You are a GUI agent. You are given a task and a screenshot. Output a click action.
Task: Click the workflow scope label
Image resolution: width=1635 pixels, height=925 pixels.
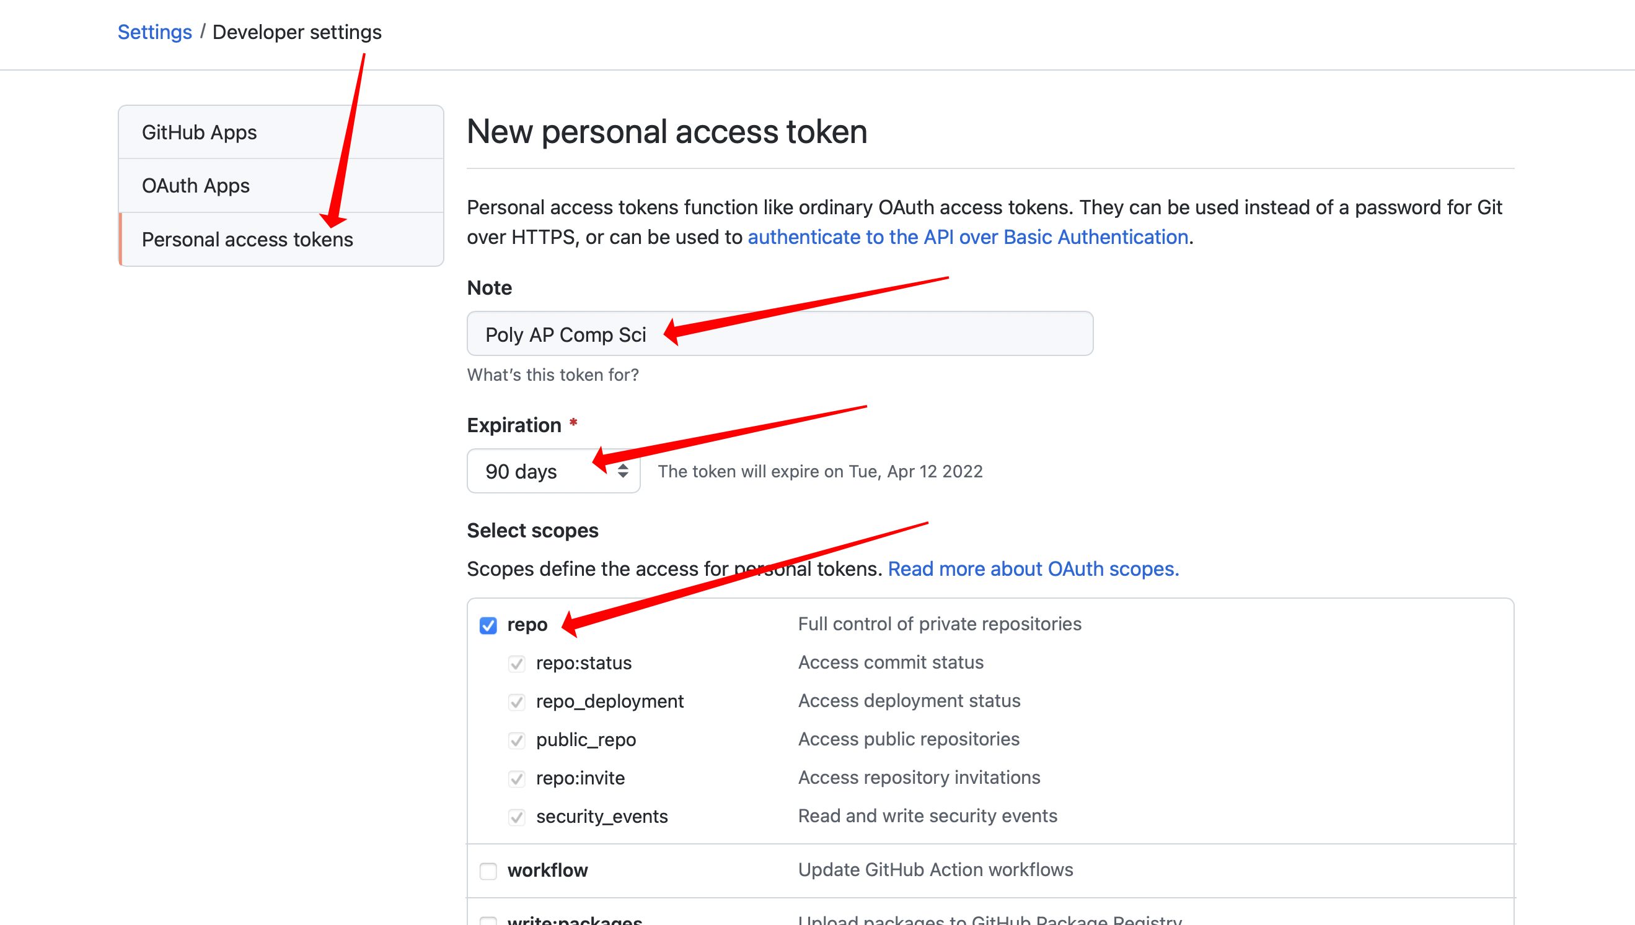click(x=547, y=871)
